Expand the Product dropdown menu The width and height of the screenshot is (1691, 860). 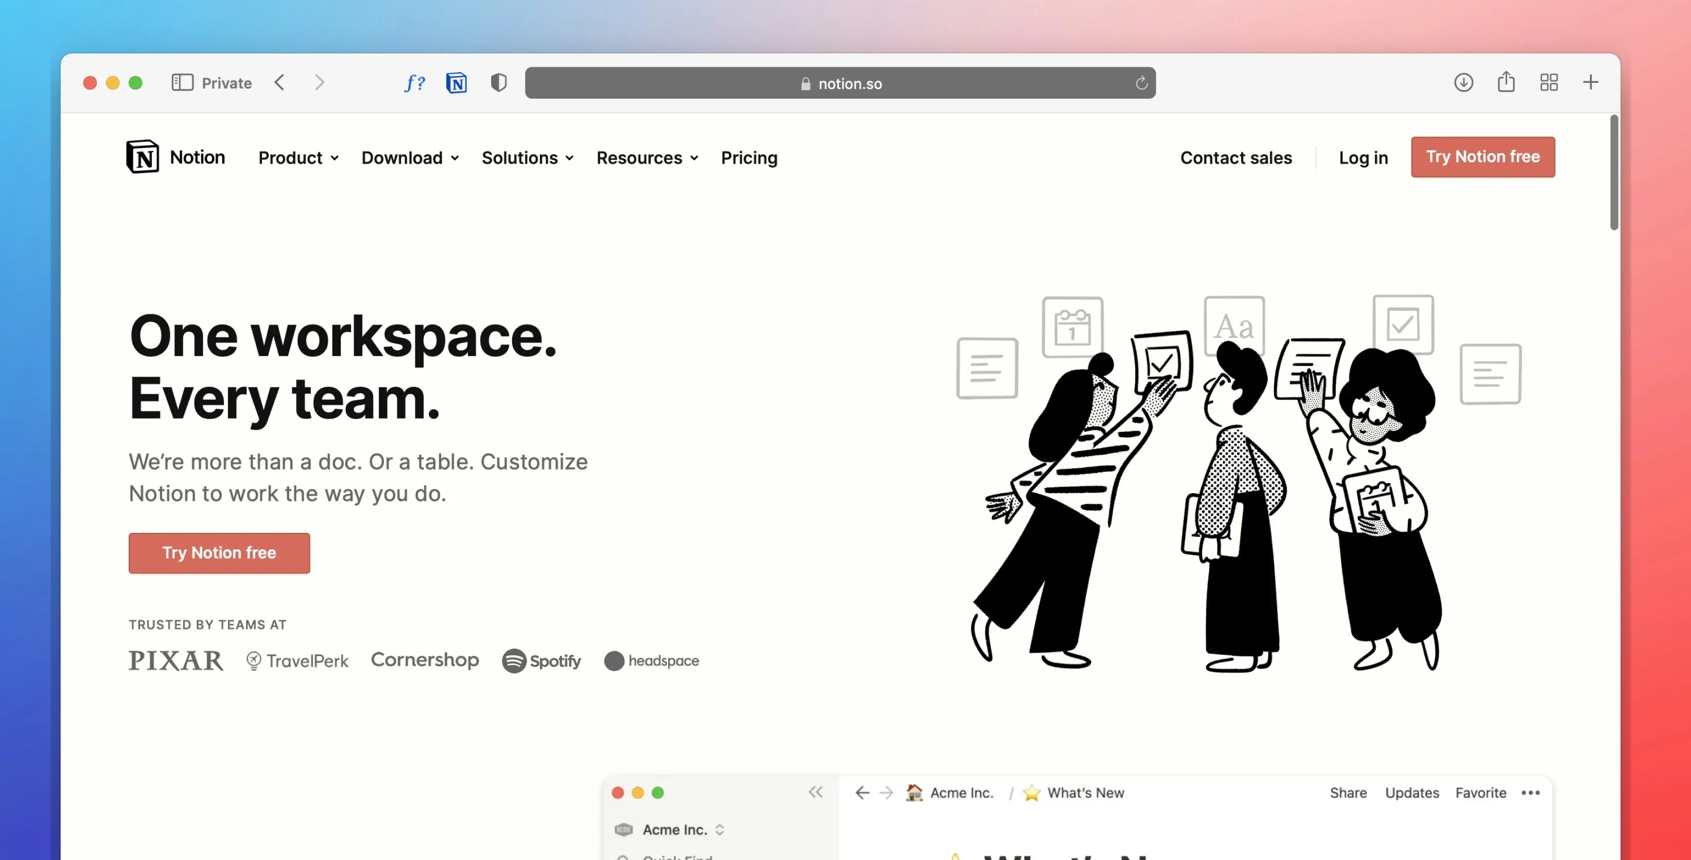[x=298, y=158]
